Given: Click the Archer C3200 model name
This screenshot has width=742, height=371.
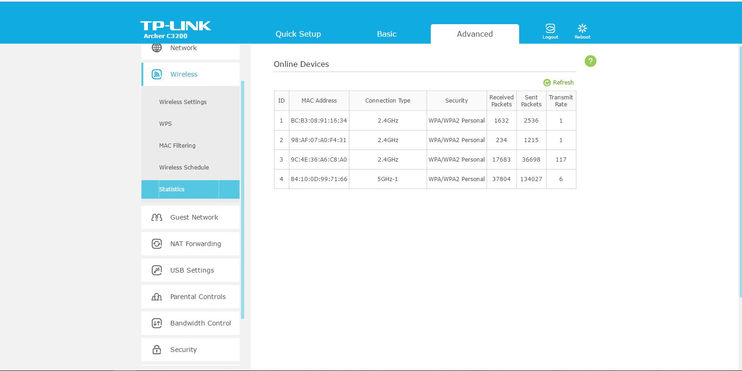Looking at the screenshot, I should point(166,36).
